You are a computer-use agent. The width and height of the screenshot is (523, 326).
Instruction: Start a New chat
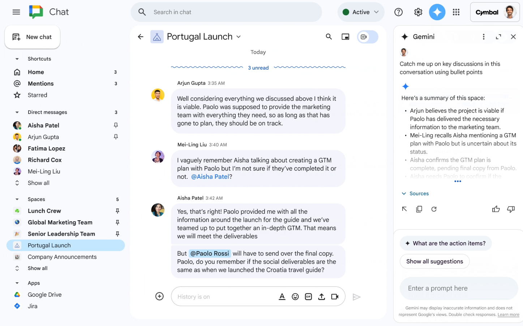(x=32, y=37)
